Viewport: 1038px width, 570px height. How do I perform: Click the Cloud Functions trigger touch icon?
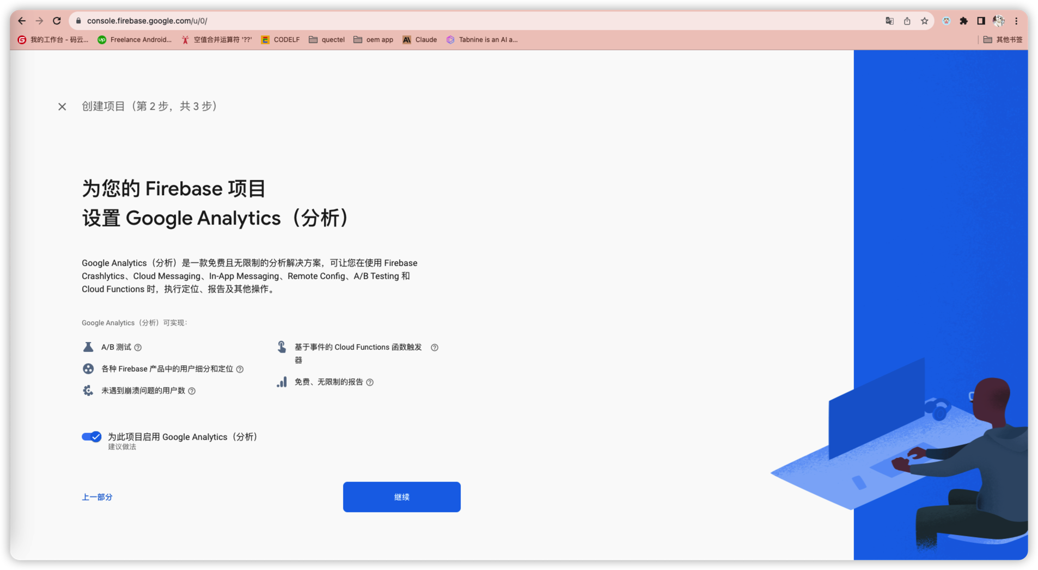click(282, 347)
